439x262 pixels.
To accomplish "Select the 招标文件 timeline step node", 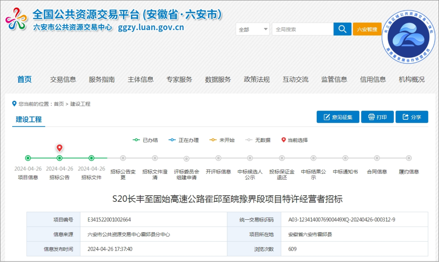I will [x=91, y=158].
